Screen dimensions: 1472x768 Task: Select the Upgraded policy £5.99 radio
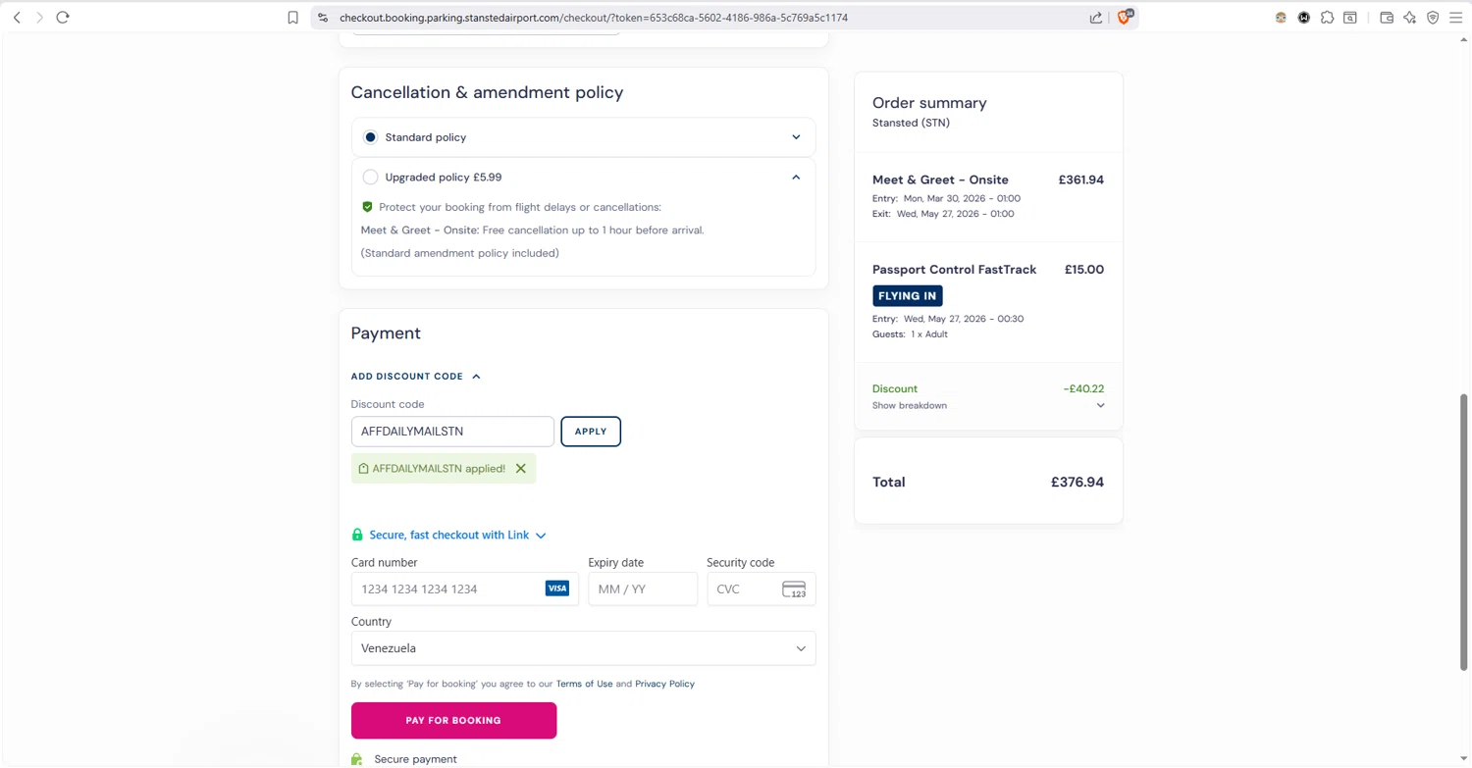[370, 178]
